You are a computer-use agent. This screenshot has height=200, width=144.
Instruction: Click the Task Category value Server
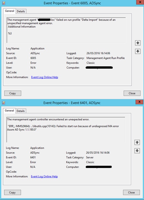pos(90,157)
